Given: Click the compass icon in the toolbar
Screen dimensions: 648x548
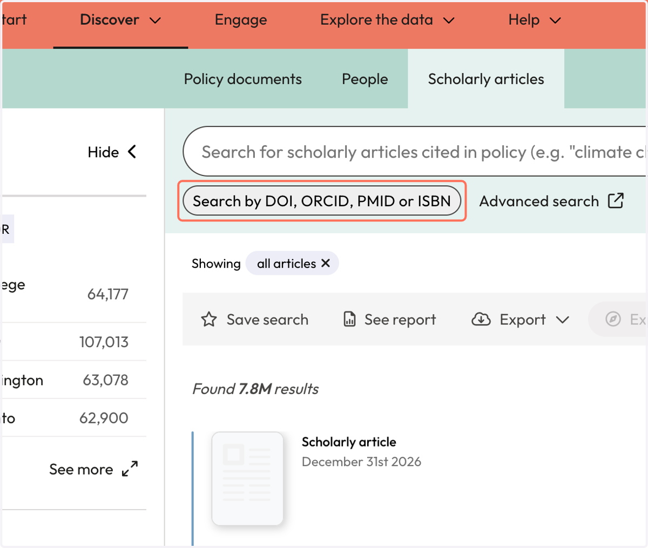Looking at the screenshot, I should (613, 319).
